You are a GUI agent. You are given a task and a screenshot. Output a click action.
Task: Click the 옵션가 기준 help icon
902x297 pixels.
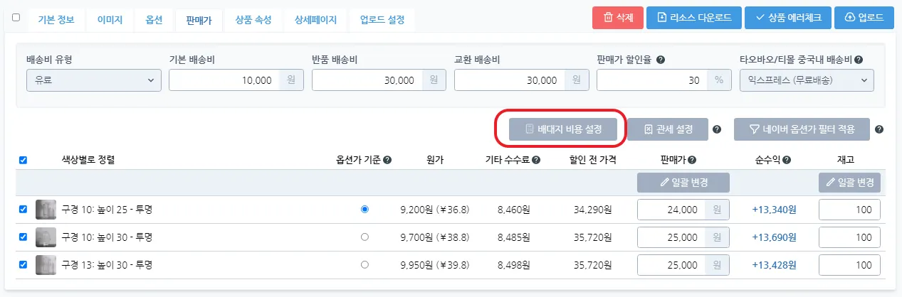[387, 161]
